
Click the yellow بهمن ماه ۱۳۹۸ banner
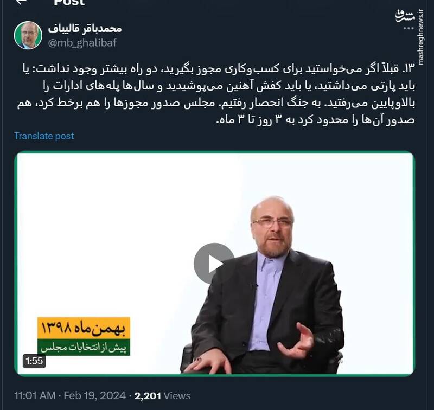click(x=84, y=328)
